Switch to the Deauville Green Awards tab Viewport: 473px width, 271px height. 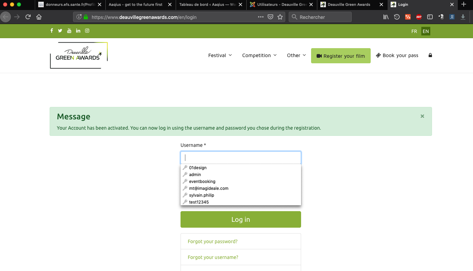[x=349, y=4]
